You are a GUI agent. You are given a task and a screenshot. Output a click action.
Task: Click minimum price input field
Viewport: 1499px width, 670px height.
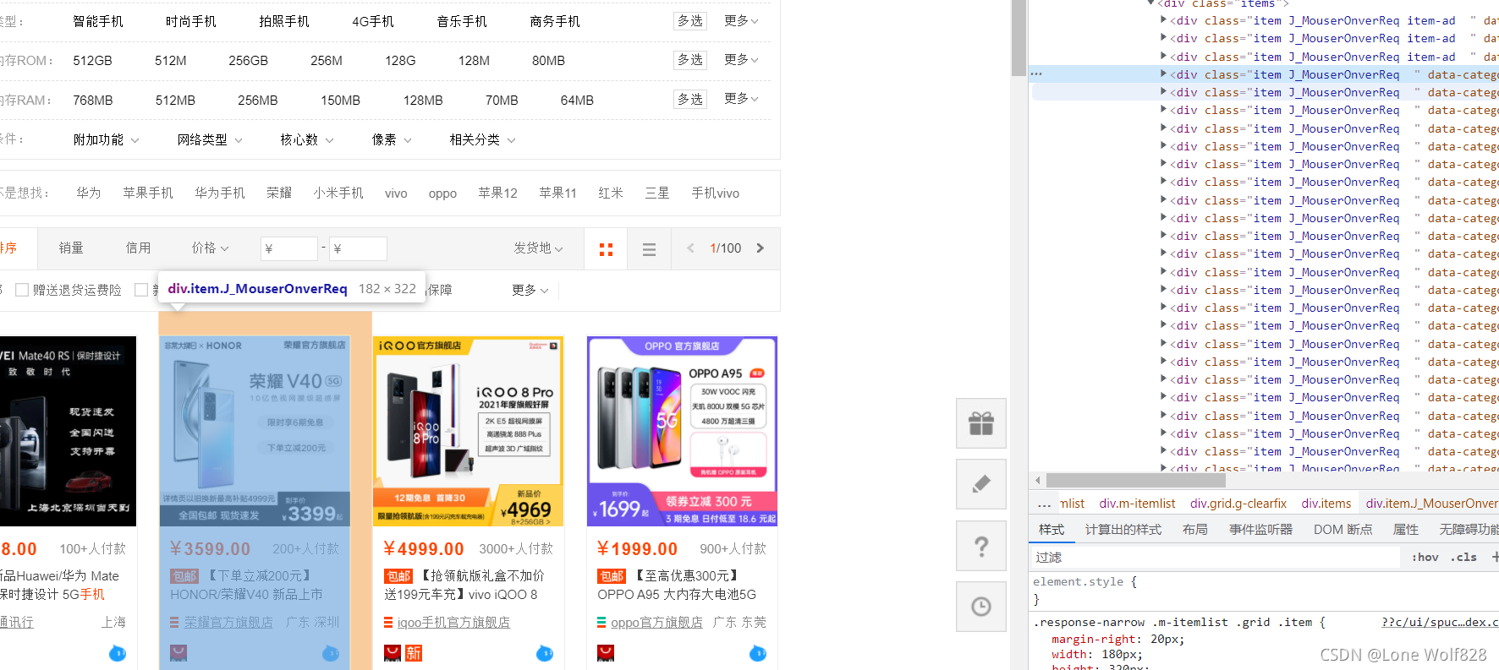pos(288,248)
